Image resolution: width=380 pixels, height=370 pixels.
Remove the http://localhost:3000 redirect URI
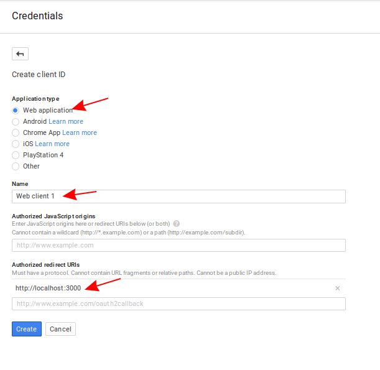click(337, 288)
